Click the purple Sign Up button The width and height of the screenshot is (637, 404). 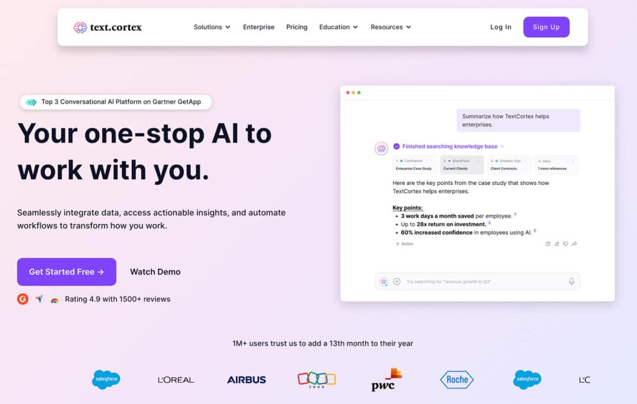[x=546, y=27]
